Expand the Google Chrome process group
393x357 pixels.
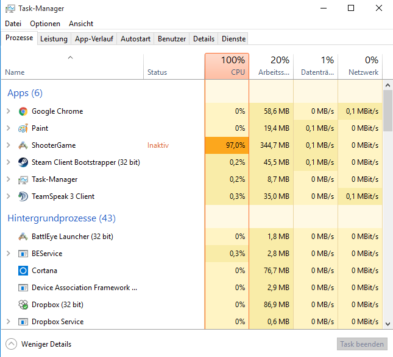(x=9, y=111)
